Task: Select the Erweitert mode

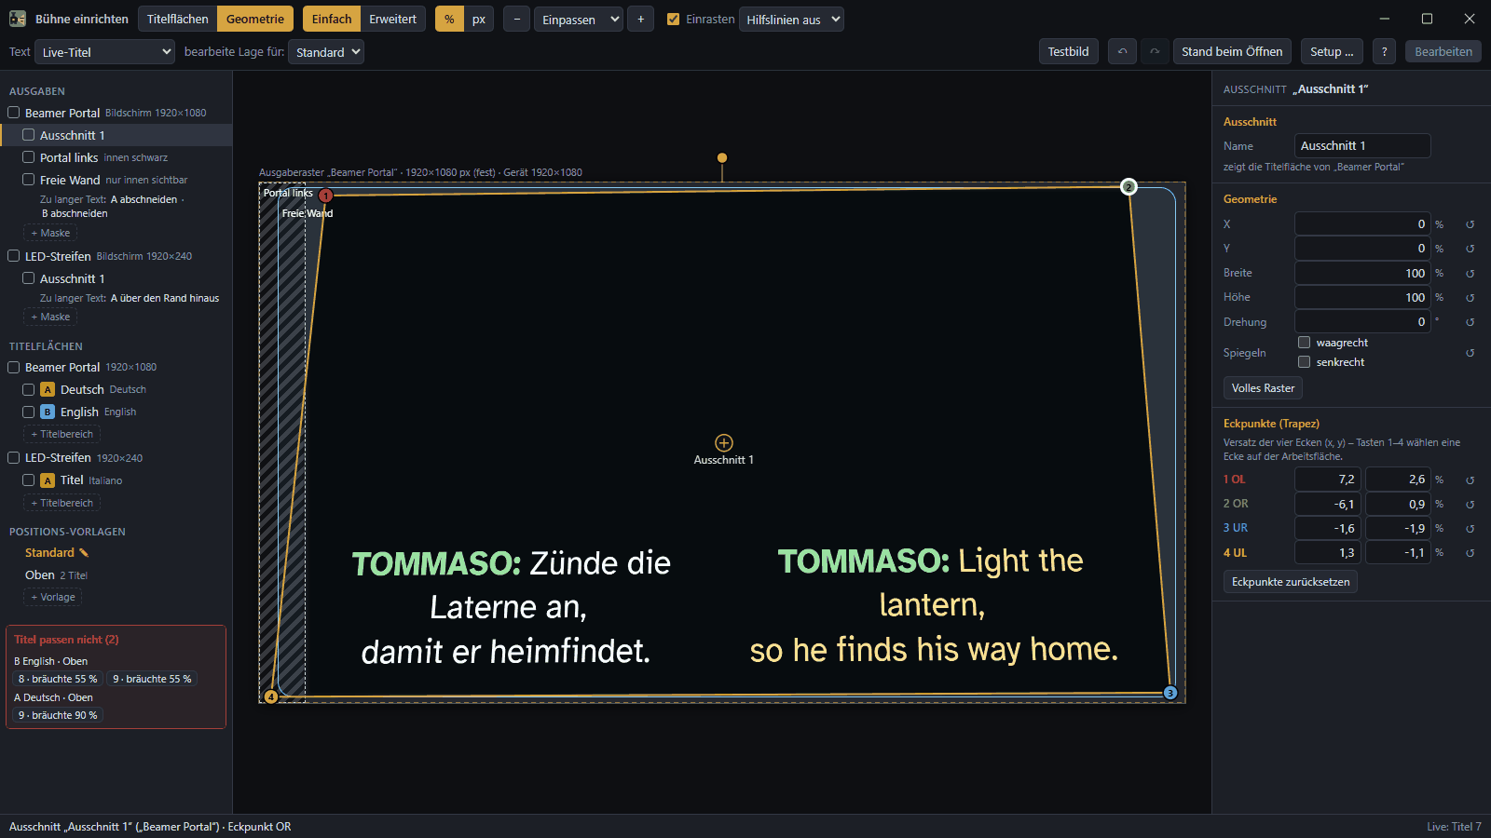Action: [x=393, y=20]
